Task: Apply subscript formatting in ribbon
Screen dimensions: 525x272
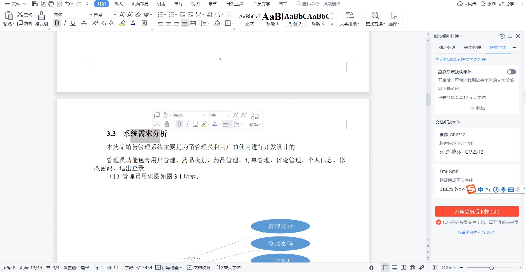Action: coord(103,23)
